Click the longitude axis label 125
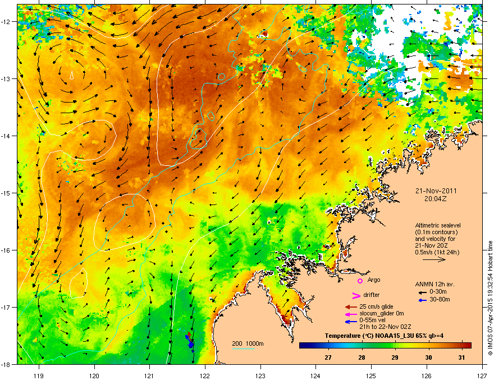The height and width of the screenshot is (381, 494). pos(371,375)
